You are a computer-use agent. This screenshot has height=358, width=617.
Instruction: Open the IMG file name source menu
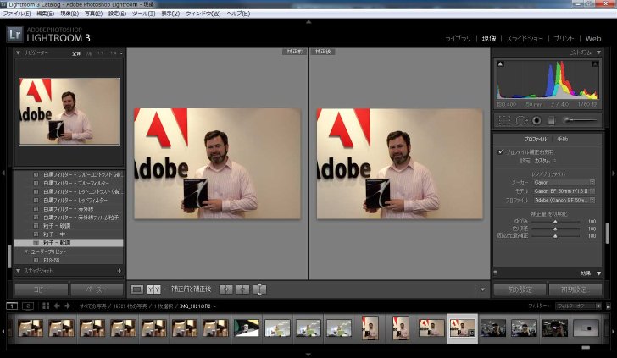pyautogui.click(x=198, y=306)
